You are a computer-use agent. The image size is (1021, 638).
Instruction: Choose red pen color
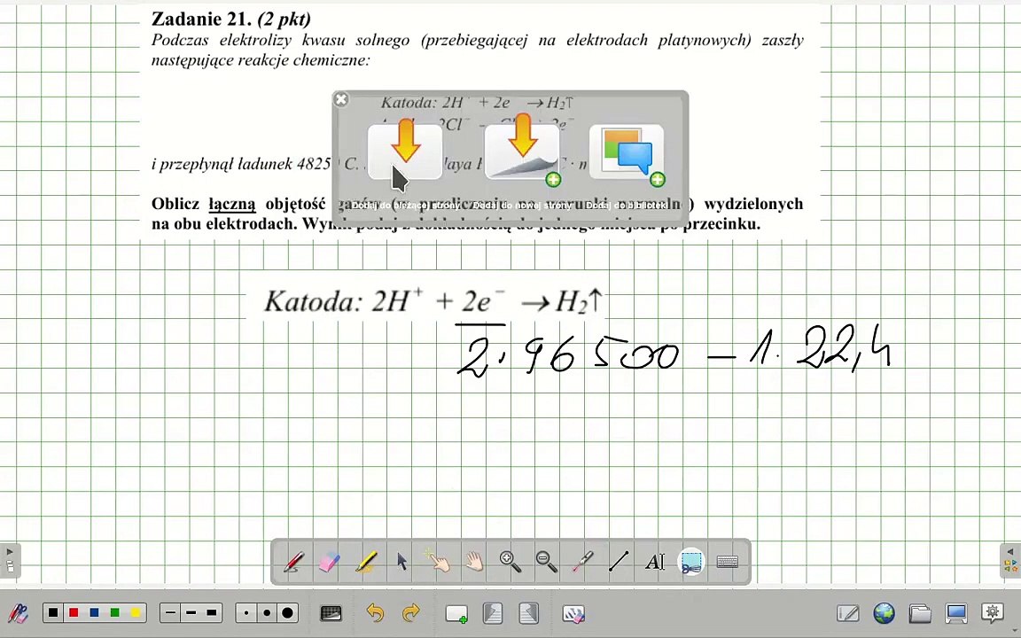[x=74, y=612]
